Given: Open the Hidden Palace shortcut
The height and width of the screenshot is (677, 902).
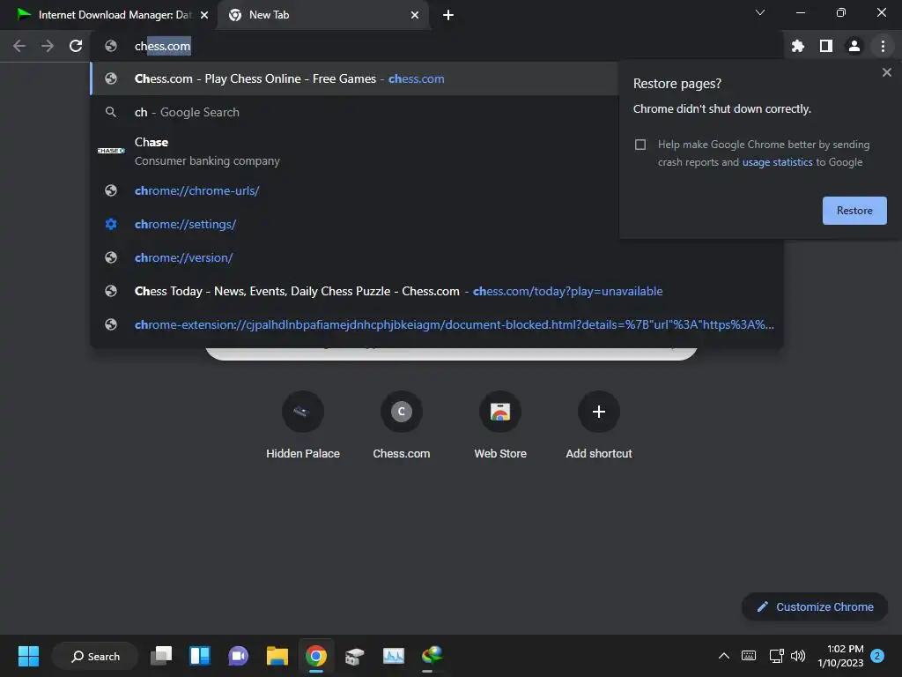Looking at the screenshot, I should tap(303, 425).
